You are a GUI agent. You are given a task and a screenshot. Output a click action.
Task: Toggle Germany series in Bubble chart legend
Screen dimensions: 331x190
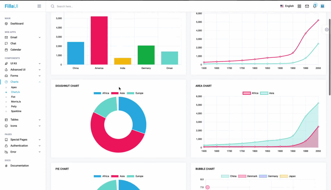click(268, 176)
